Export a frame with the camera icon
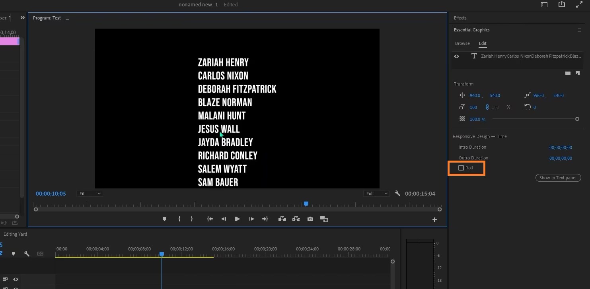 310,219
